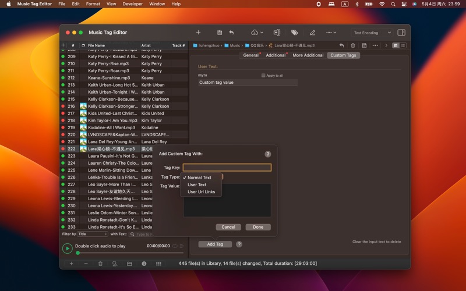Image resolution: width=466 pixels, height=291 pixels.
Task: Click the artwork column header icon
Action: [83, 45]
